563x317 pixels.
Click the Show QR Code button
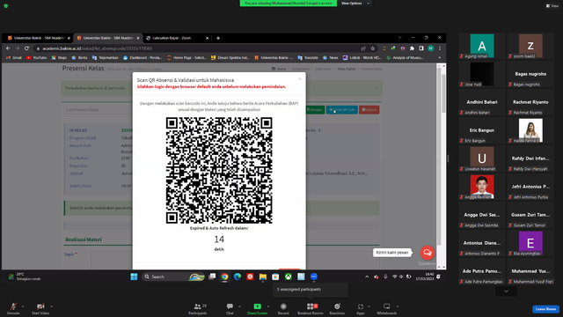pyautogui.click(x=342, y=109)
